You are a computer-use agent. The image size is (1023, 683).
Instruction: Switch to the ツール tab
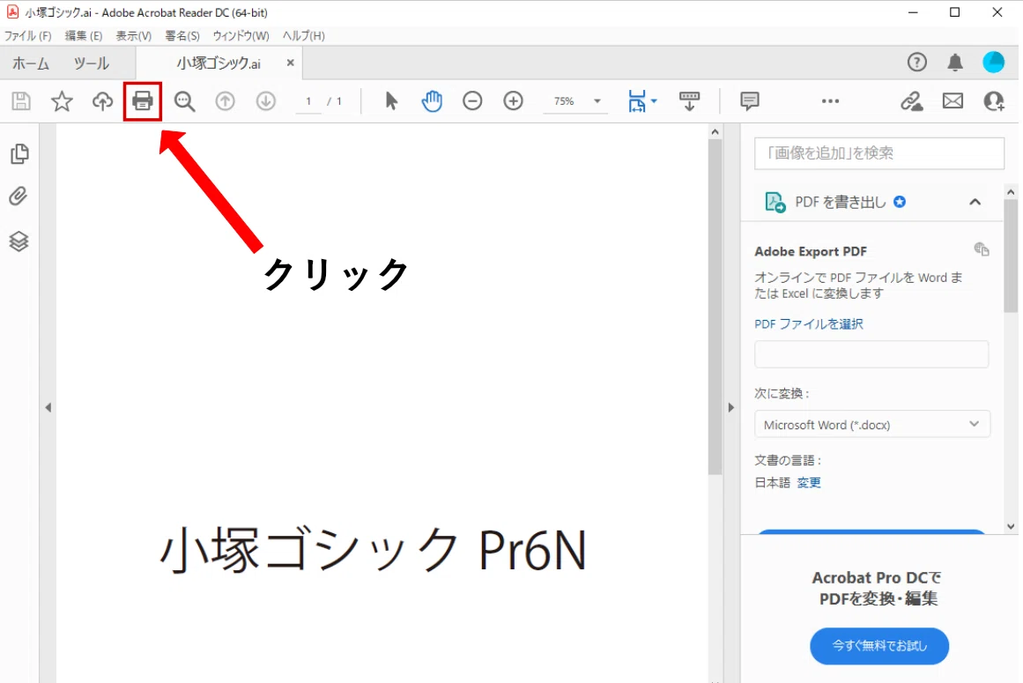click(x=92, y=63)
